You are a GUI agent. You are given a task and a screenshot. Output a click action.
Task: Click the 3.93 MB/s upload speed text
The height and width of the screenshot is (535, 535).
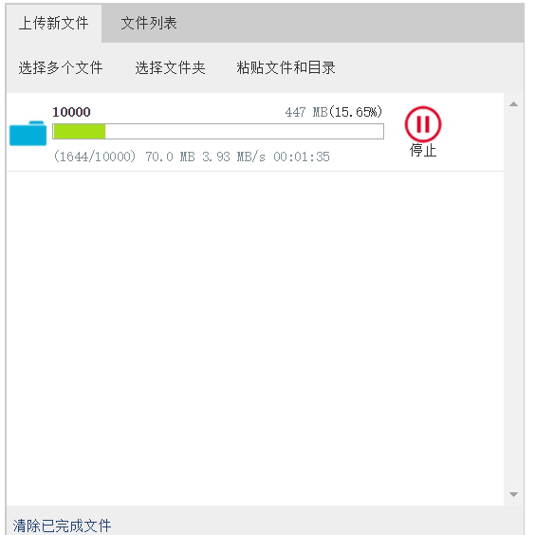click(233, 157)
